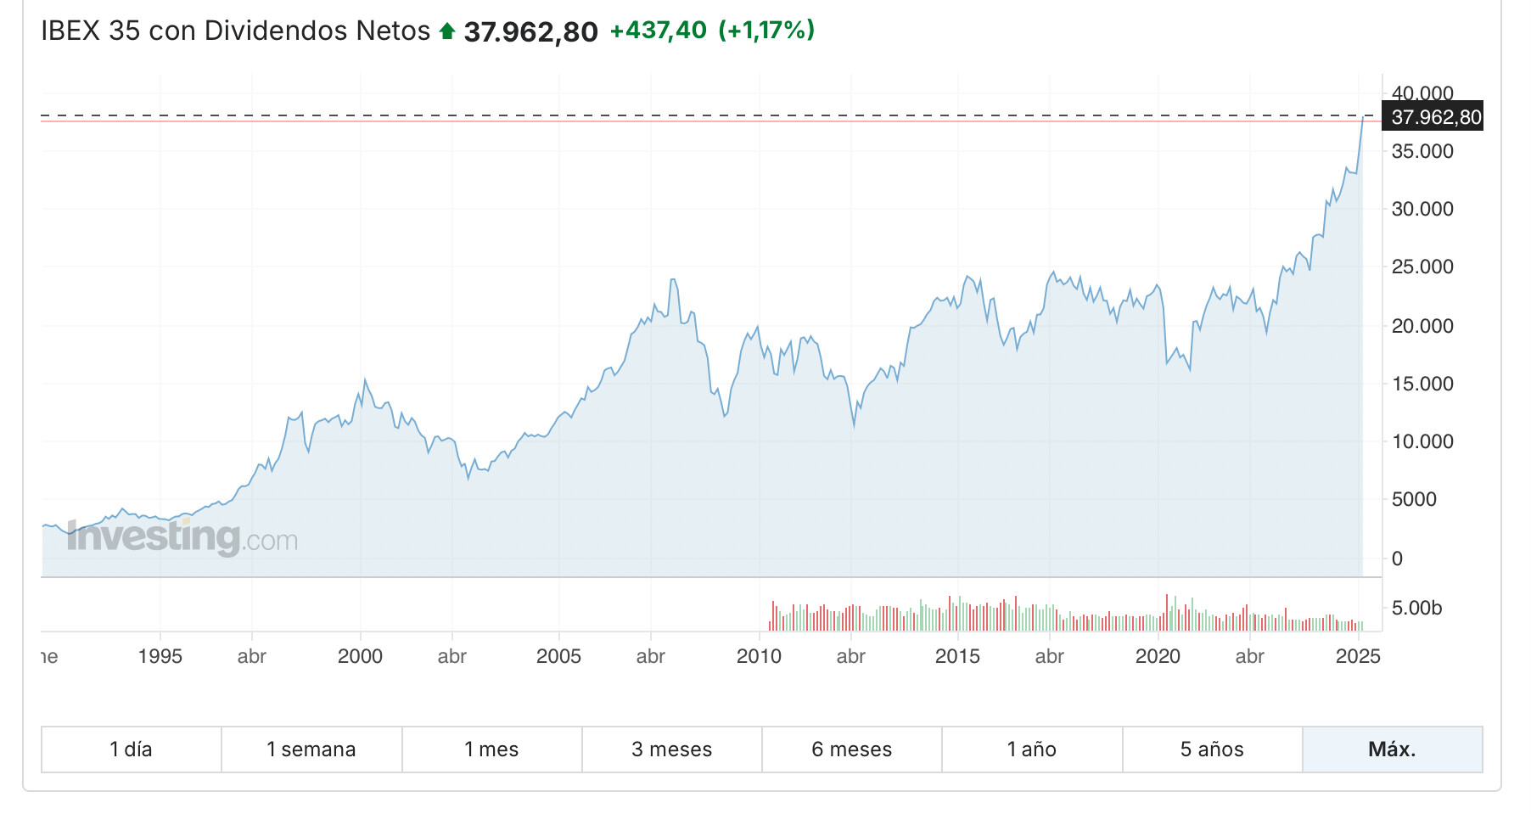Click the 2020 year marker
The image size is (1531, 814).
pos(1158,656)
